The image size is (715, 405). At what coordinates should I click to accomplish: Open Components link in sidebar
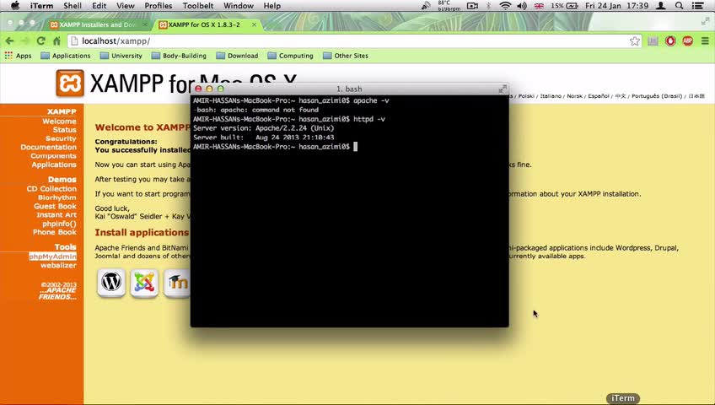53,156
